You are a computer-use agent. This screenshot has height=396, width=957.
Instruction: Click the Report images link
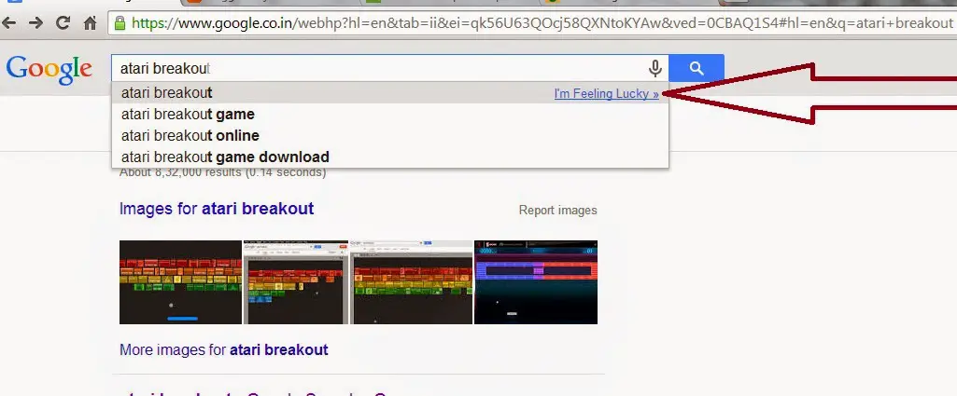557,211
